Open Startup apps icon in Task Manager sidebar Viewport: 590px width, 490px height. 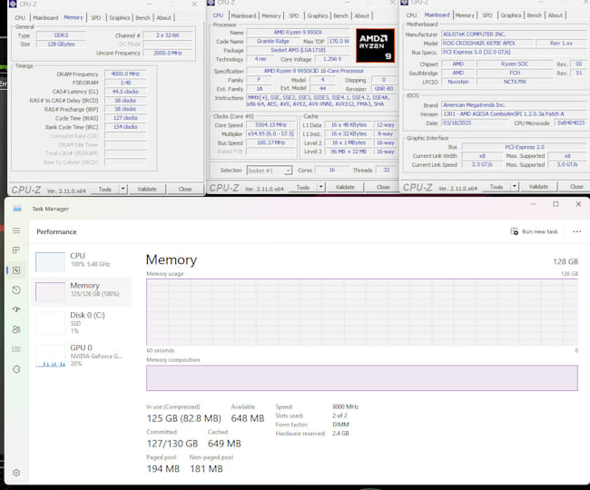click(16, 309)
